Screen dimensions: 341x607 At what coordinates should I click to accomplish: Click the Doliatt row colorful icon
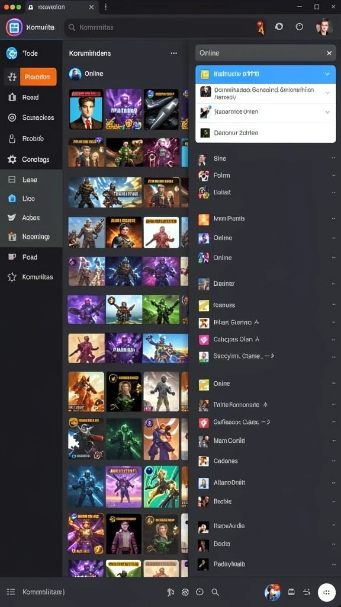click(x=204, y=192)
